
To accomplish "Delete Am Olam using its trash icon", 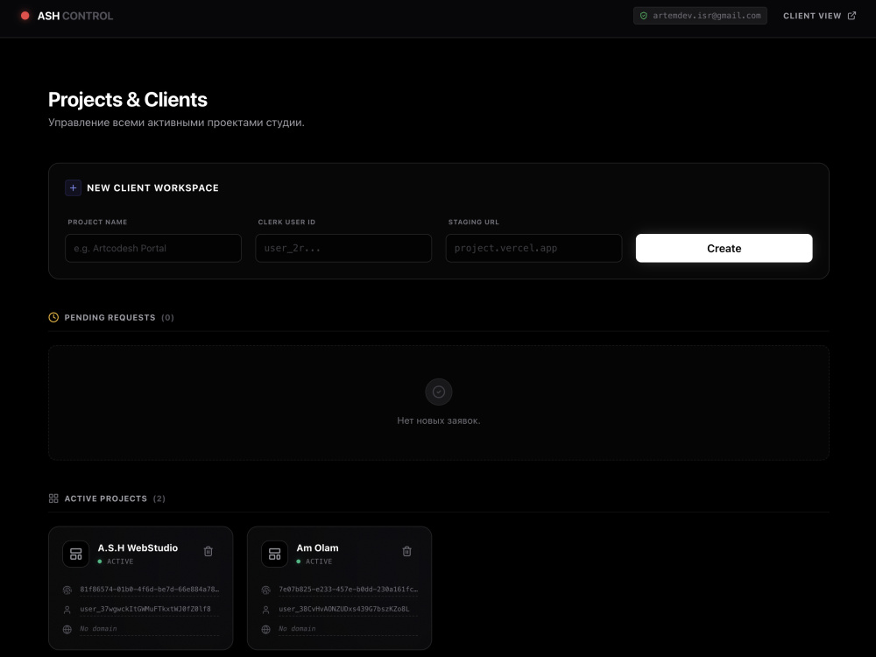I will point(406,551).
